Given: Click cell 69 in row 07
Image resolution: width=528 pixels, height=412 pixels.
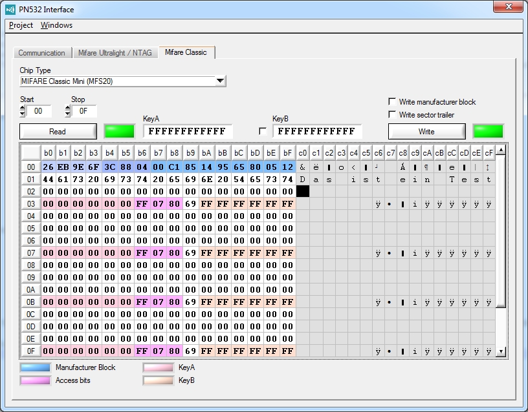Looking at the screenshot, I should click(x=190, y=253).
